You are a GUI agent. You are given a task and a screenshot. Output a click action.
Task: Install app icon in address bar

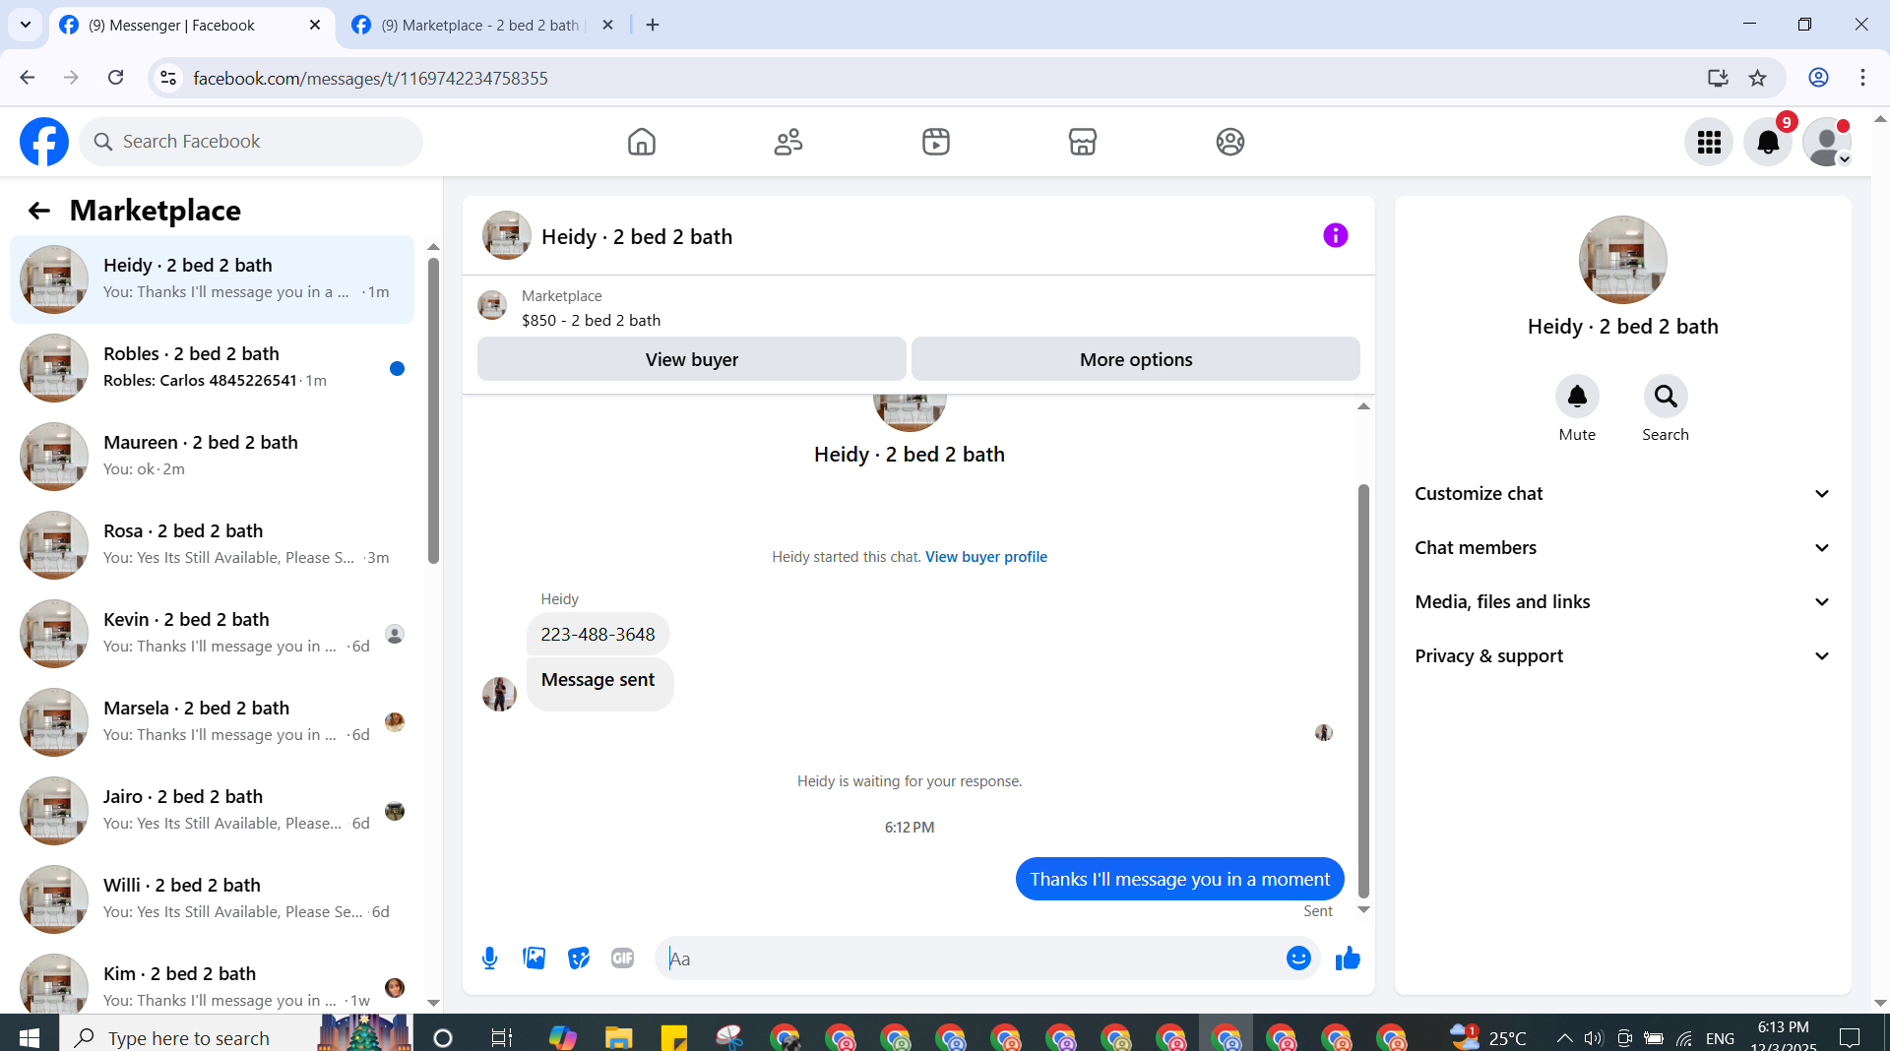pyautogui.click(x=1718, y=78)
